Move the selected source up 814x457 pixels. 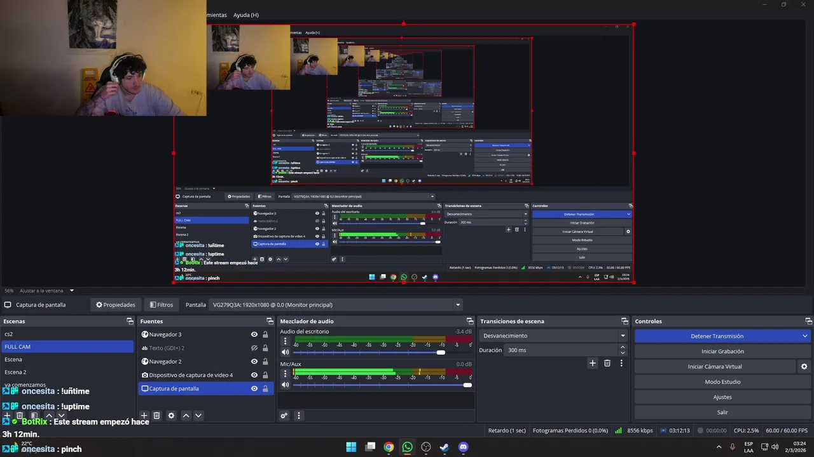pyautogui.click(x=186, y=416)
